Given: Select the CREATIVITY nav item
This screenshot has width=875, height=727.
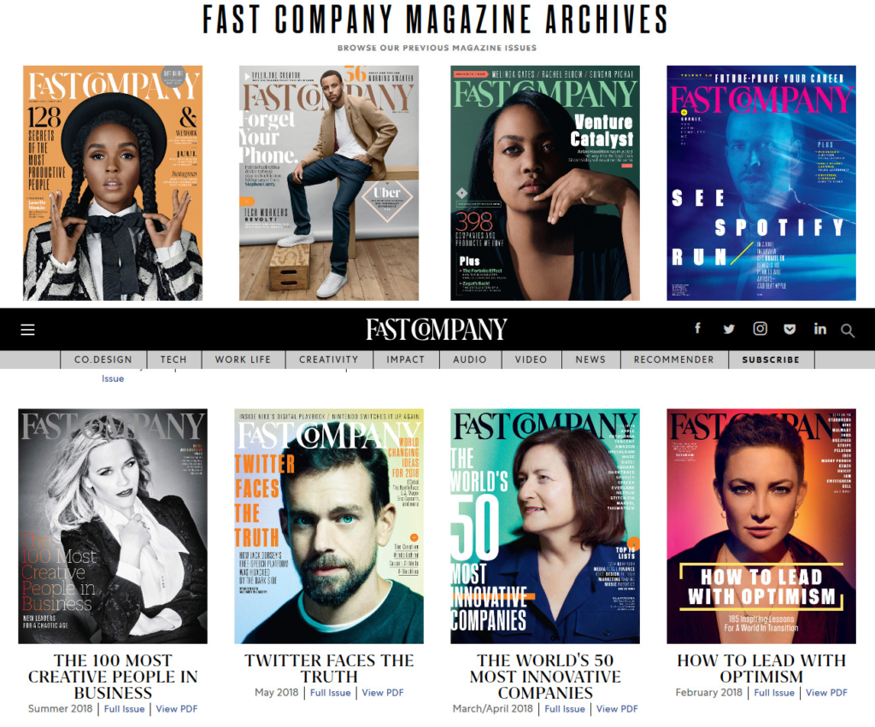Looking at the screenshot, I should pos(329,360).
